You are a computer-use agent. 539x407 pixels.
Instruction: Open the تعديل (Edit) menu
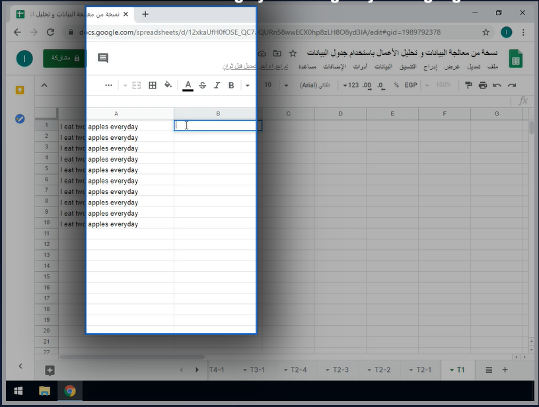click(x=474, y=67)
